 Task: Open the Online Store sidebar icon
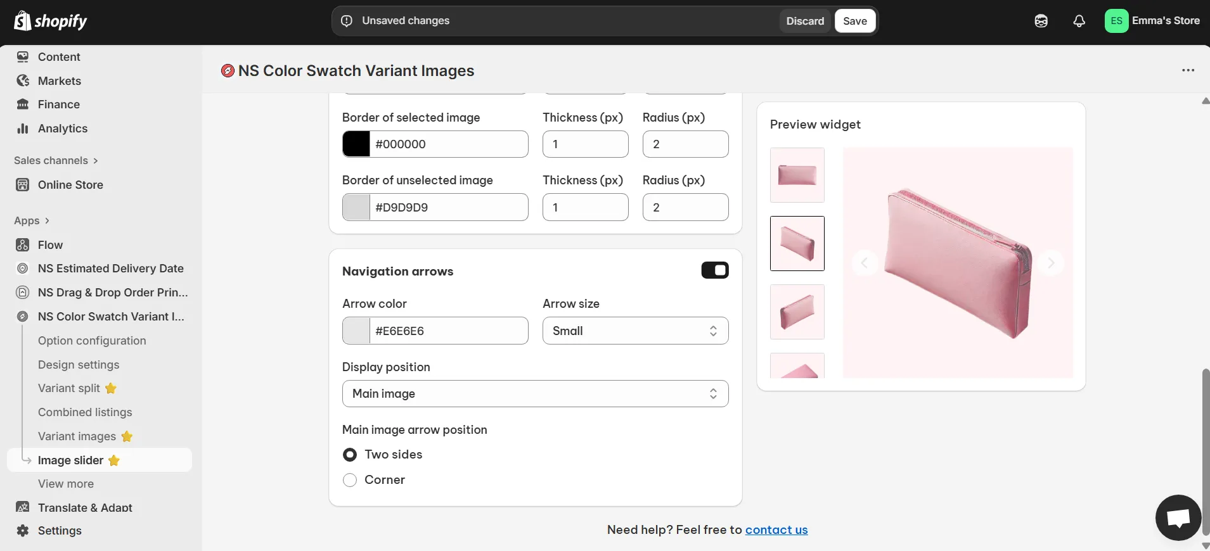click(x=23, y=185)
